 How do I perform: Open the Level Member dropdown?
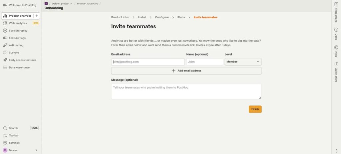243,62
